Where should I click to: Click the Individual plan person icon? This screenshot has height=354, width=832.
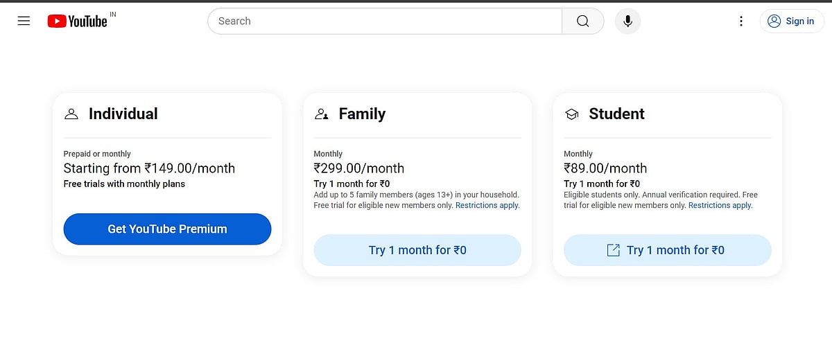(x=71, y=114)
